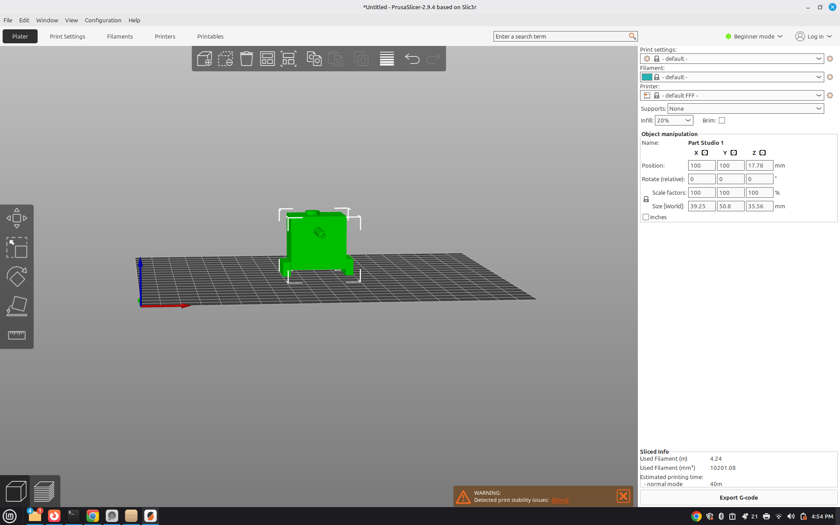
Task: Click the filament color swatch
Action: click(647, 77)
